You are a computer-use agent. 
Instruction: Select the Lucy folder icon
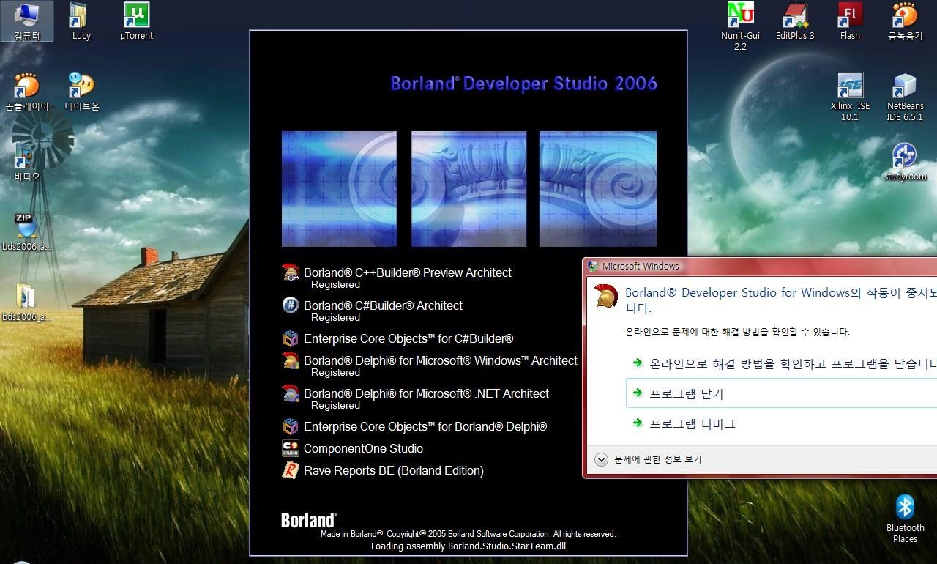click(81, 16)
